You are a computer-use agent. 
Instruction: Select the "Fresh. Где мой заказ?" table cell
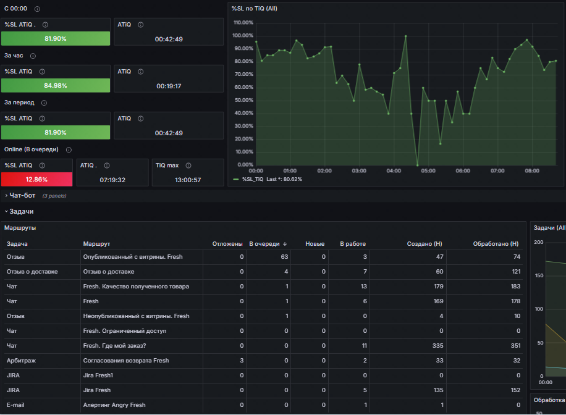(x=114, y=346)
